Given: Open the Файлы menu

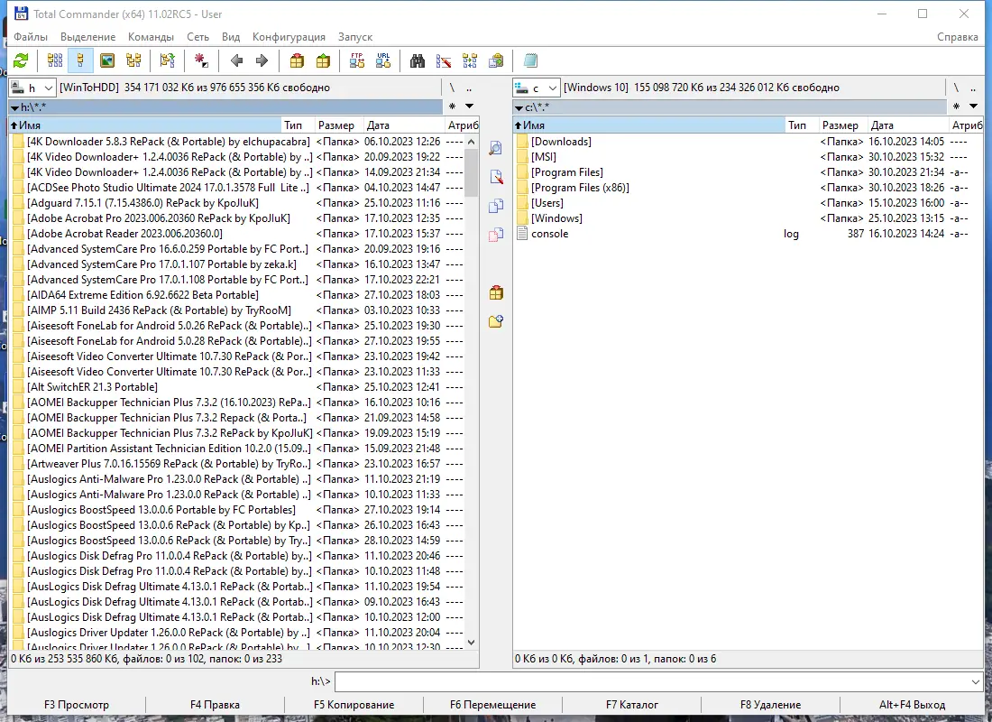Looking at the screenshot, I should (31, 37).
